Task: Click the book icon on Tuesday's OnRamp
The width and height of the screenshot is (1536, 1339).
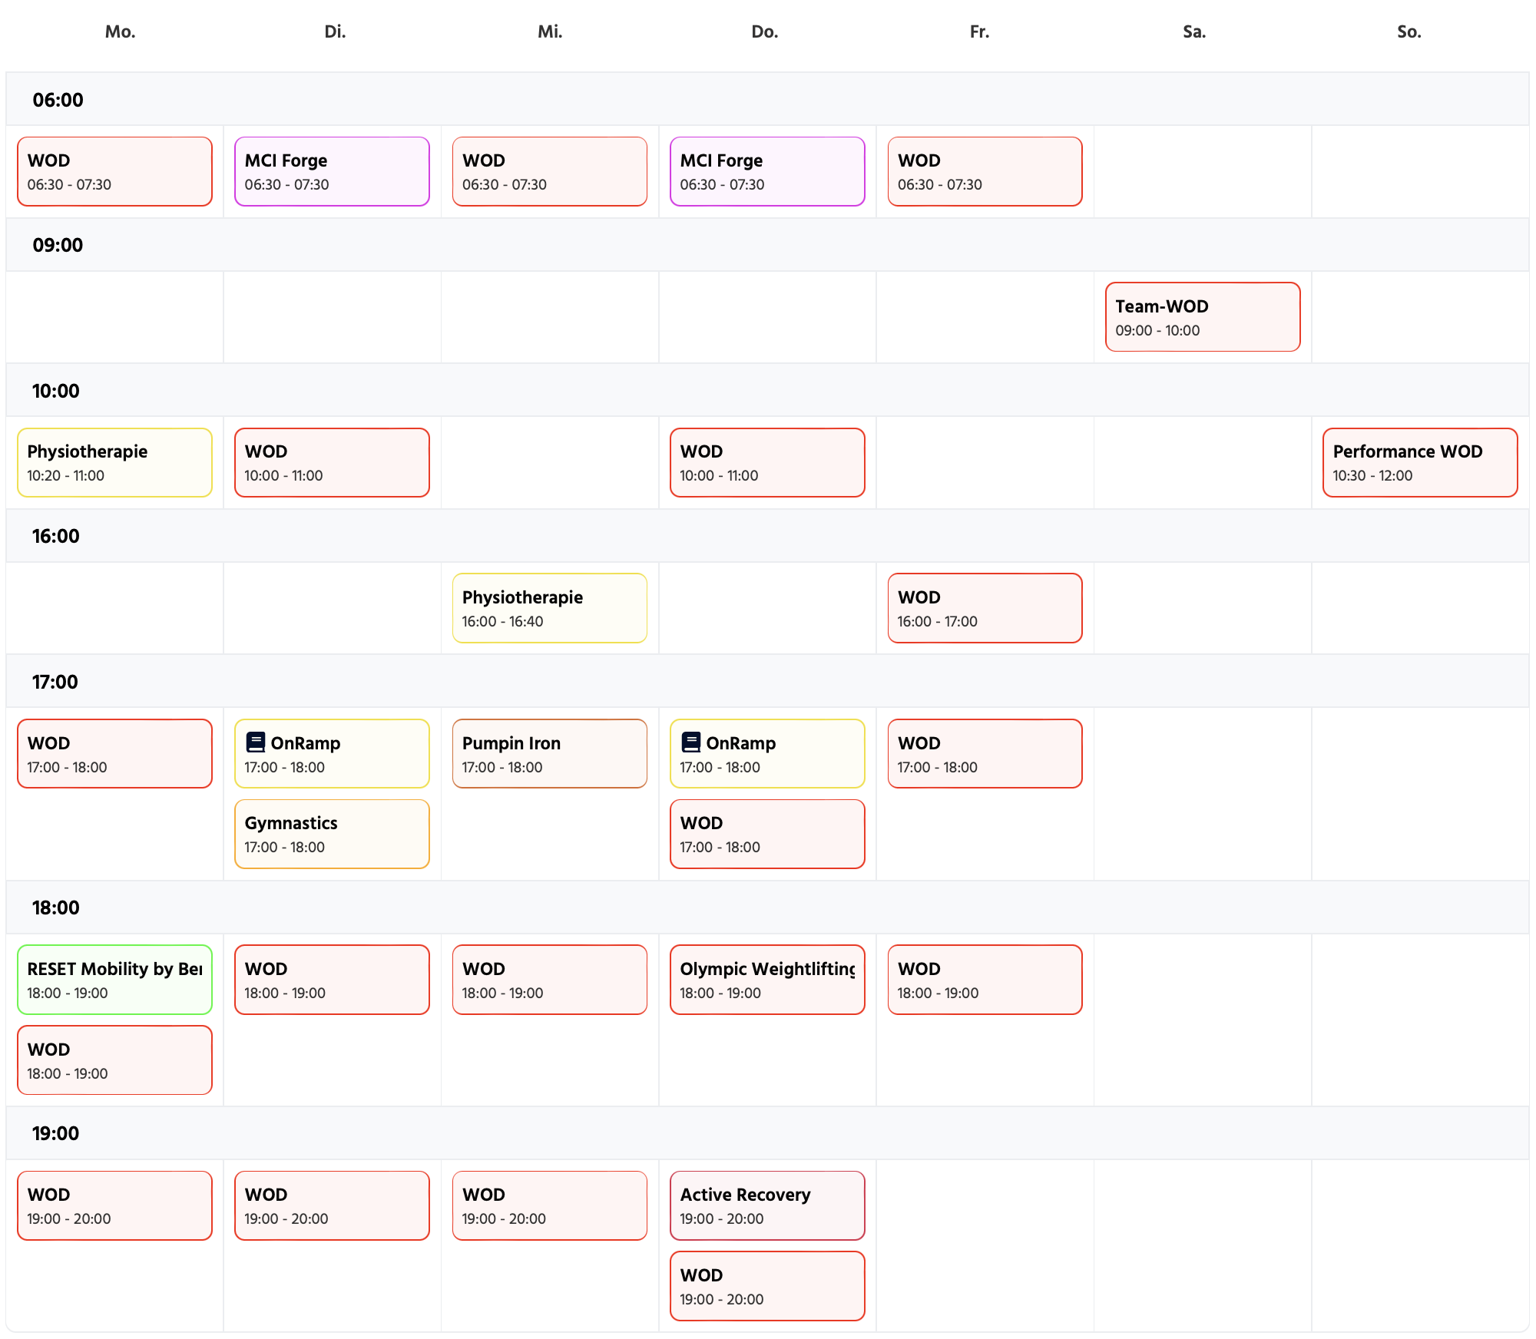Action: [x=256, y=742]
